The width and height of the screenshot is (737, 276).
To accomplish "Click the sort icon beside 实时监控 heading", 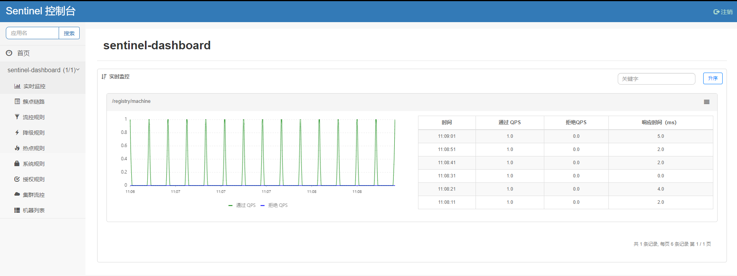I will 104,76.
